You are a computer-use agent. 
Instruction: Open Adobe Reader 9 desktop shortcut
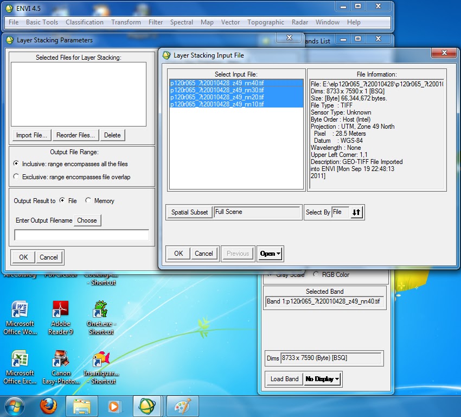coord(61,307)
